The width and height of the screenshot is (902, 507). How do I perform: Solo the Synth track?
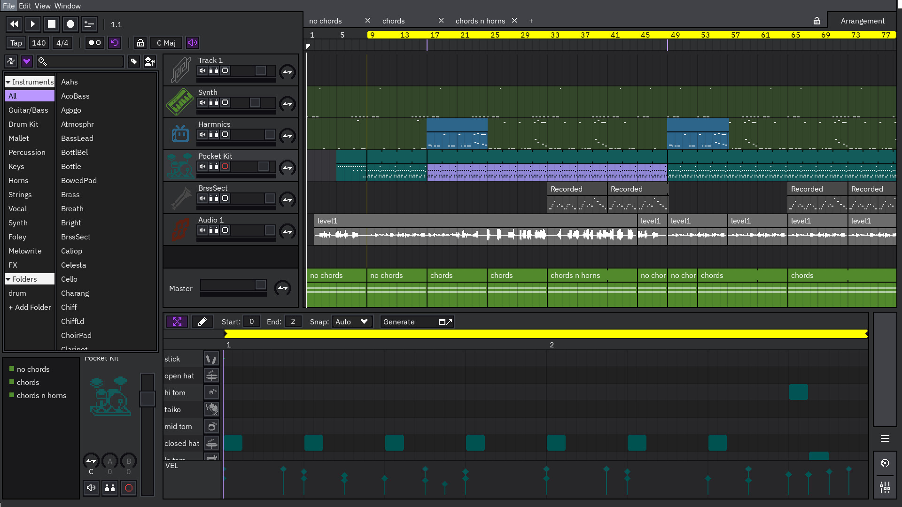point(214,102)
